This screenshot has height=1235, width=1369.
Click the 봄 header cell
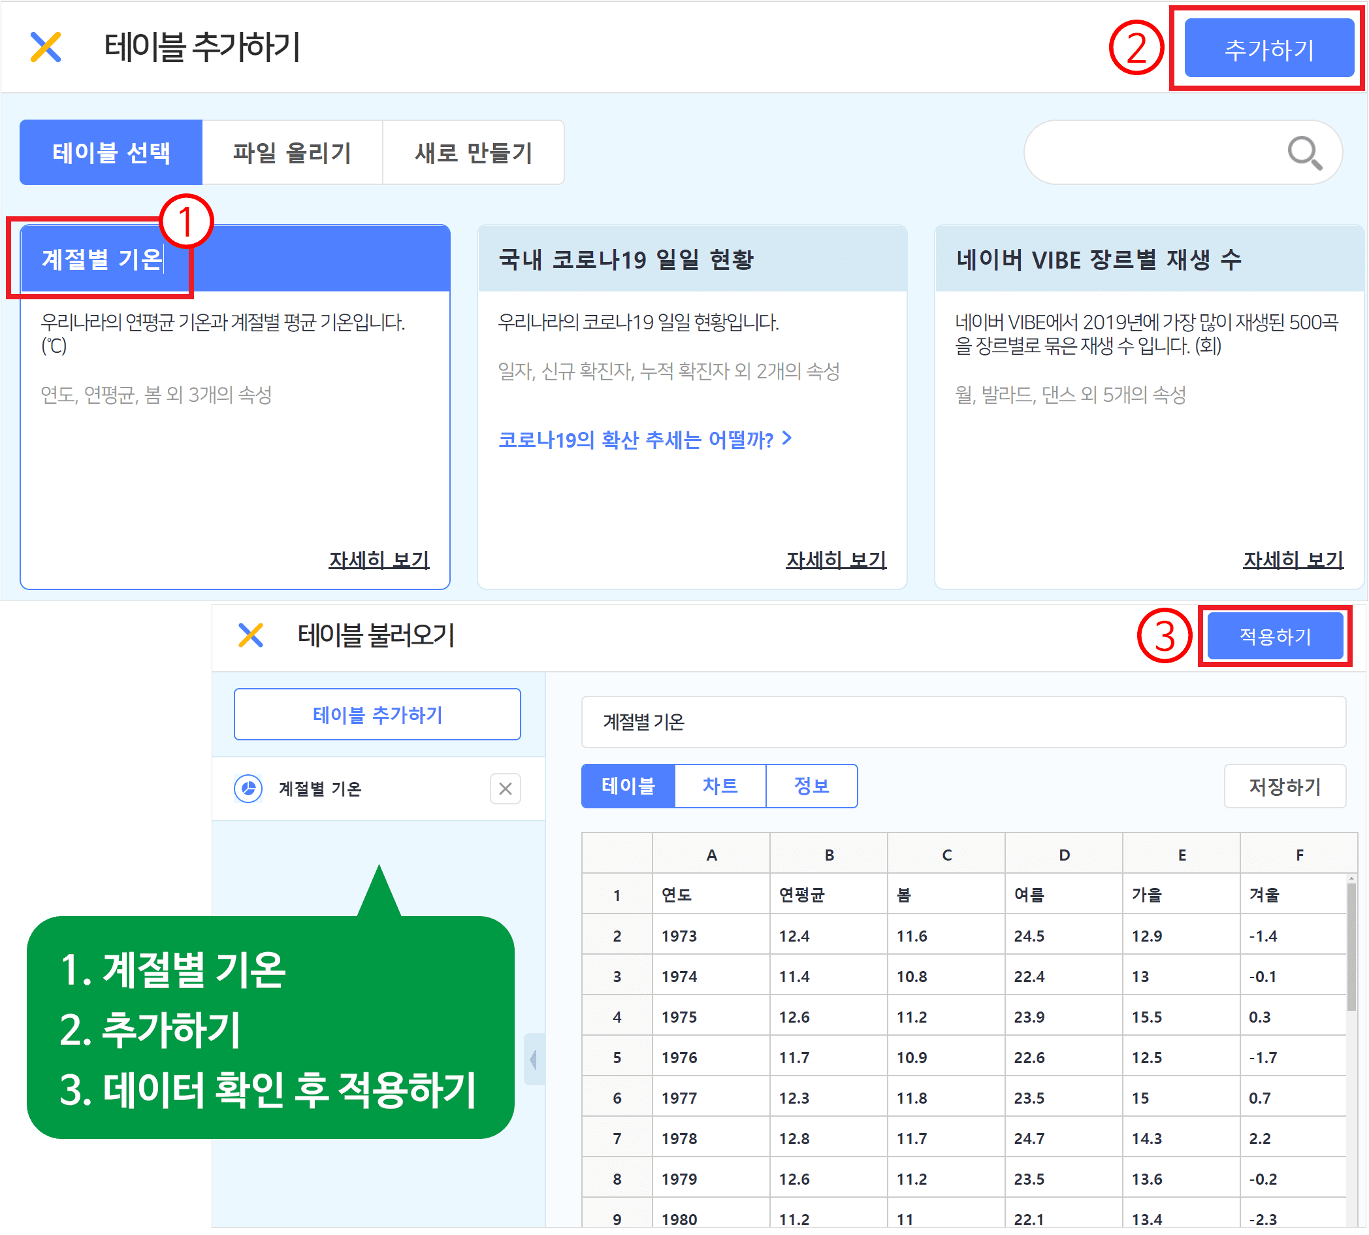click(x=947, y=895)
